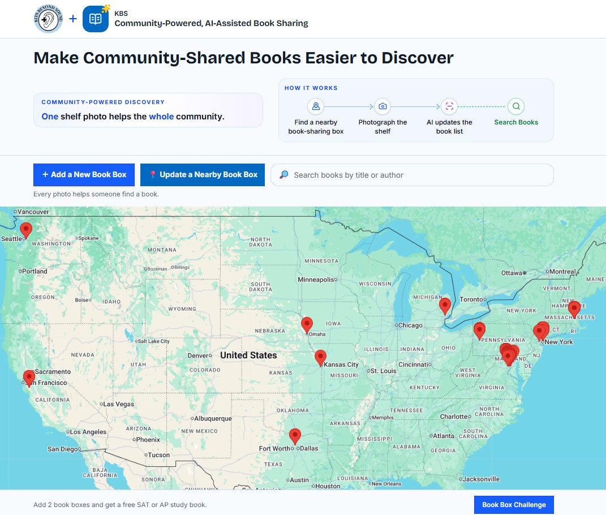Click the Kits Beyond Sound ear logo
Image resolution: width=606 pixels, height=515 pixels.
pos(48,19)
